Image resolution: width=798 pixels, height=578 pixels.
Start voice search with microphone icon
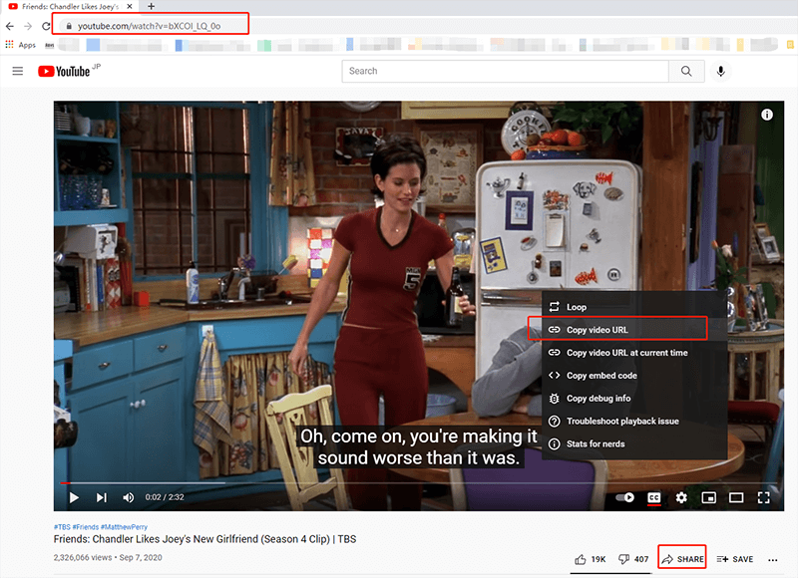(720, 71)
